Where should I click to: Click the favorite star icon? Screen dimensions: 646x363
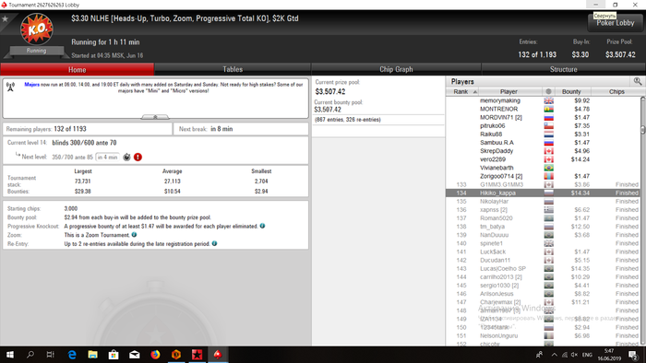(5, 19)
